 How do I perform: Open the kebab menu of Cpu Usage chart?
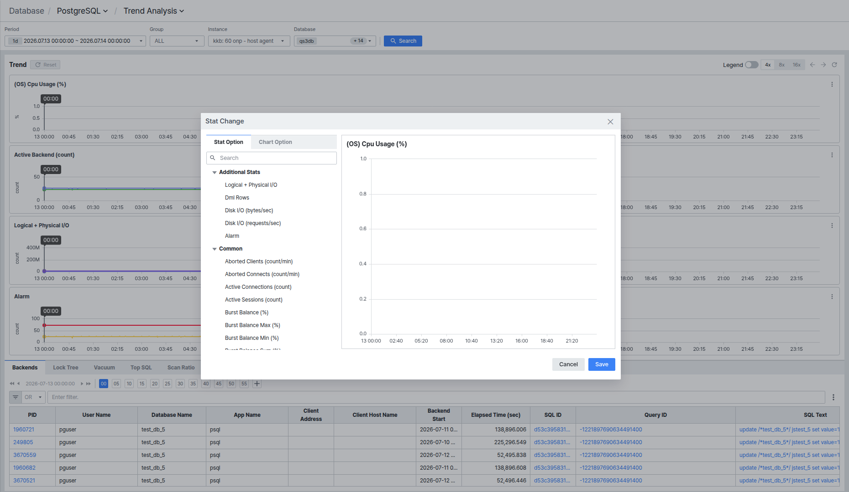click(x=832, y=84)
